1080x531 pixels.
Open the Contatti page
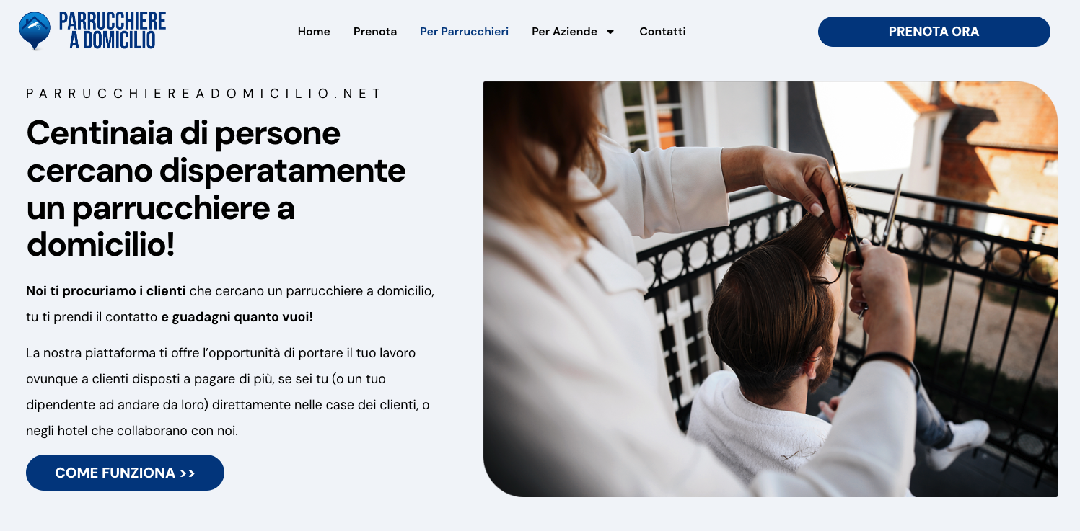[662, 32]
